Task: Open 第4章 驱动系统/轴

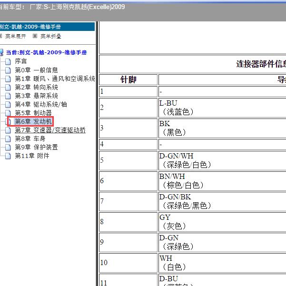Action: 41,105
